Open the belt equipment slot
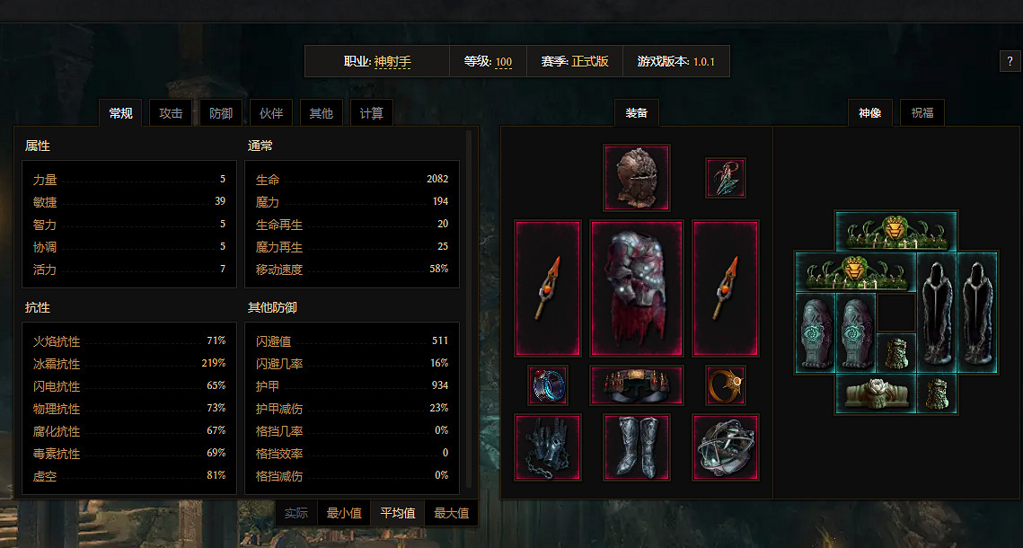Screen dimensions: 1023x548 pos(636,384)
